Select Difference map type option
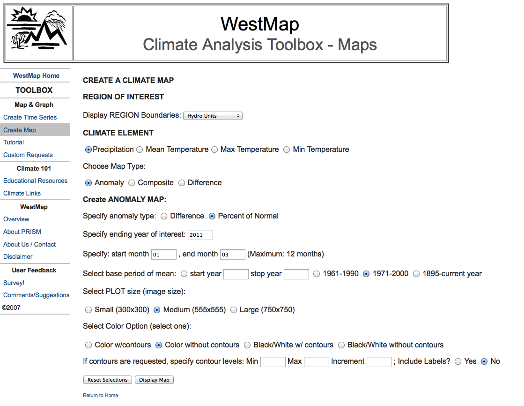 pyautogui.click(x=182, y=183)
